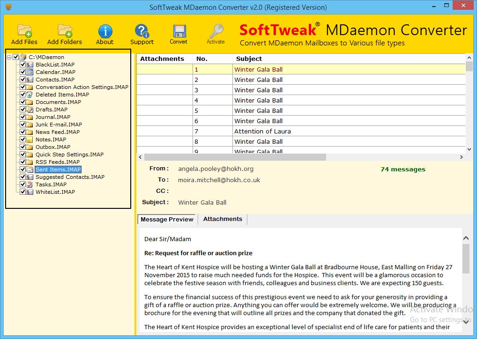Toggle the Deleted Items.IMAP checkbox
Screen dimensions: 477x339
pyautogui.click(x=22, y=95)
